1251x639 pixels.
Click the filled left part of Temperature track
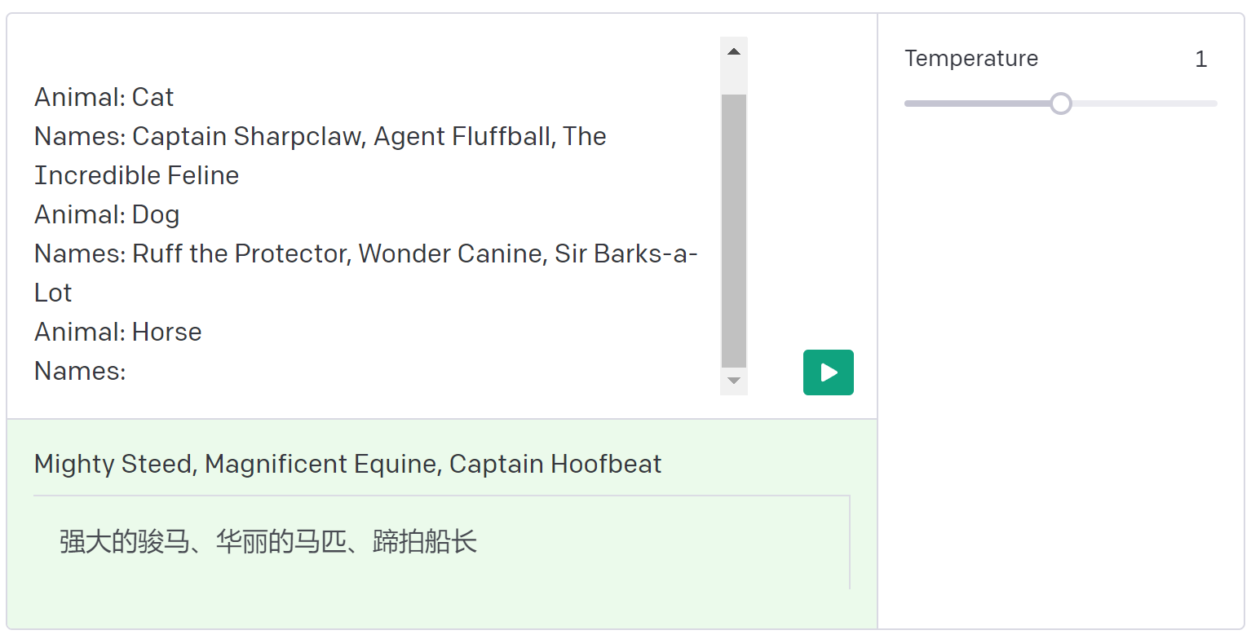[x=977, y=104]
